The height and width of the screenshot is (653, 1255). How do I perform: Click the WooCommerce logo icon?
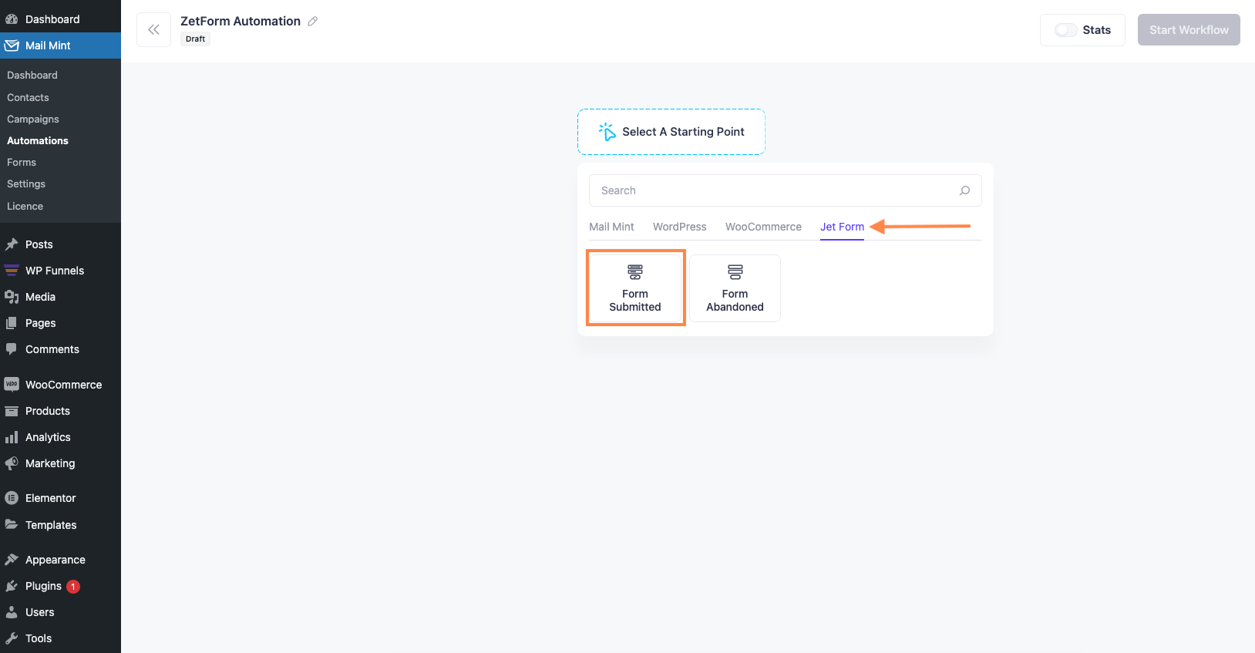[x=12, y=384]
